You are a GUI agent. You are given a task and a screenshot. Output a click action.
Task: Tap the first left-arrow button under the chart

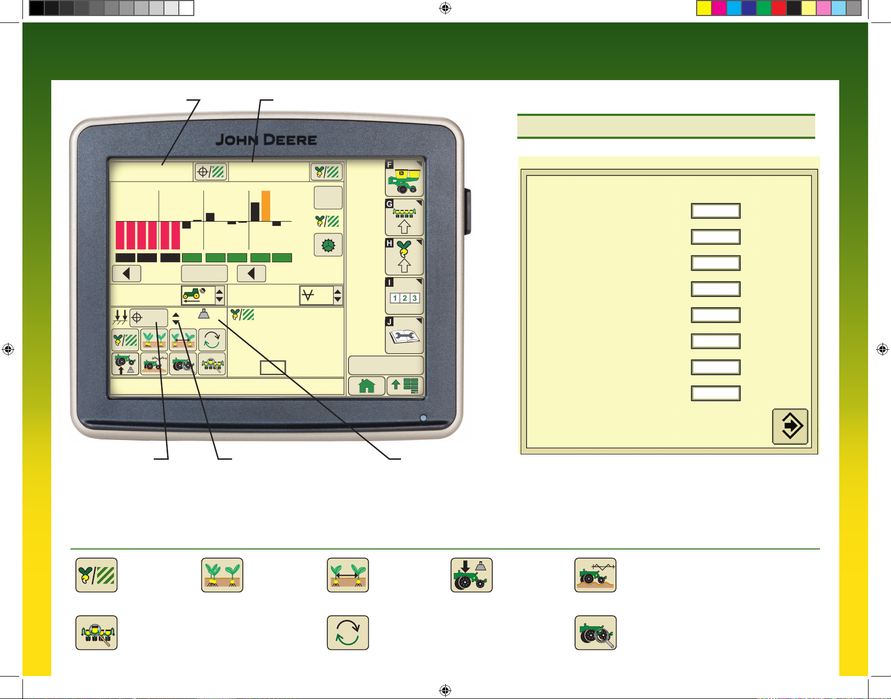127,273
